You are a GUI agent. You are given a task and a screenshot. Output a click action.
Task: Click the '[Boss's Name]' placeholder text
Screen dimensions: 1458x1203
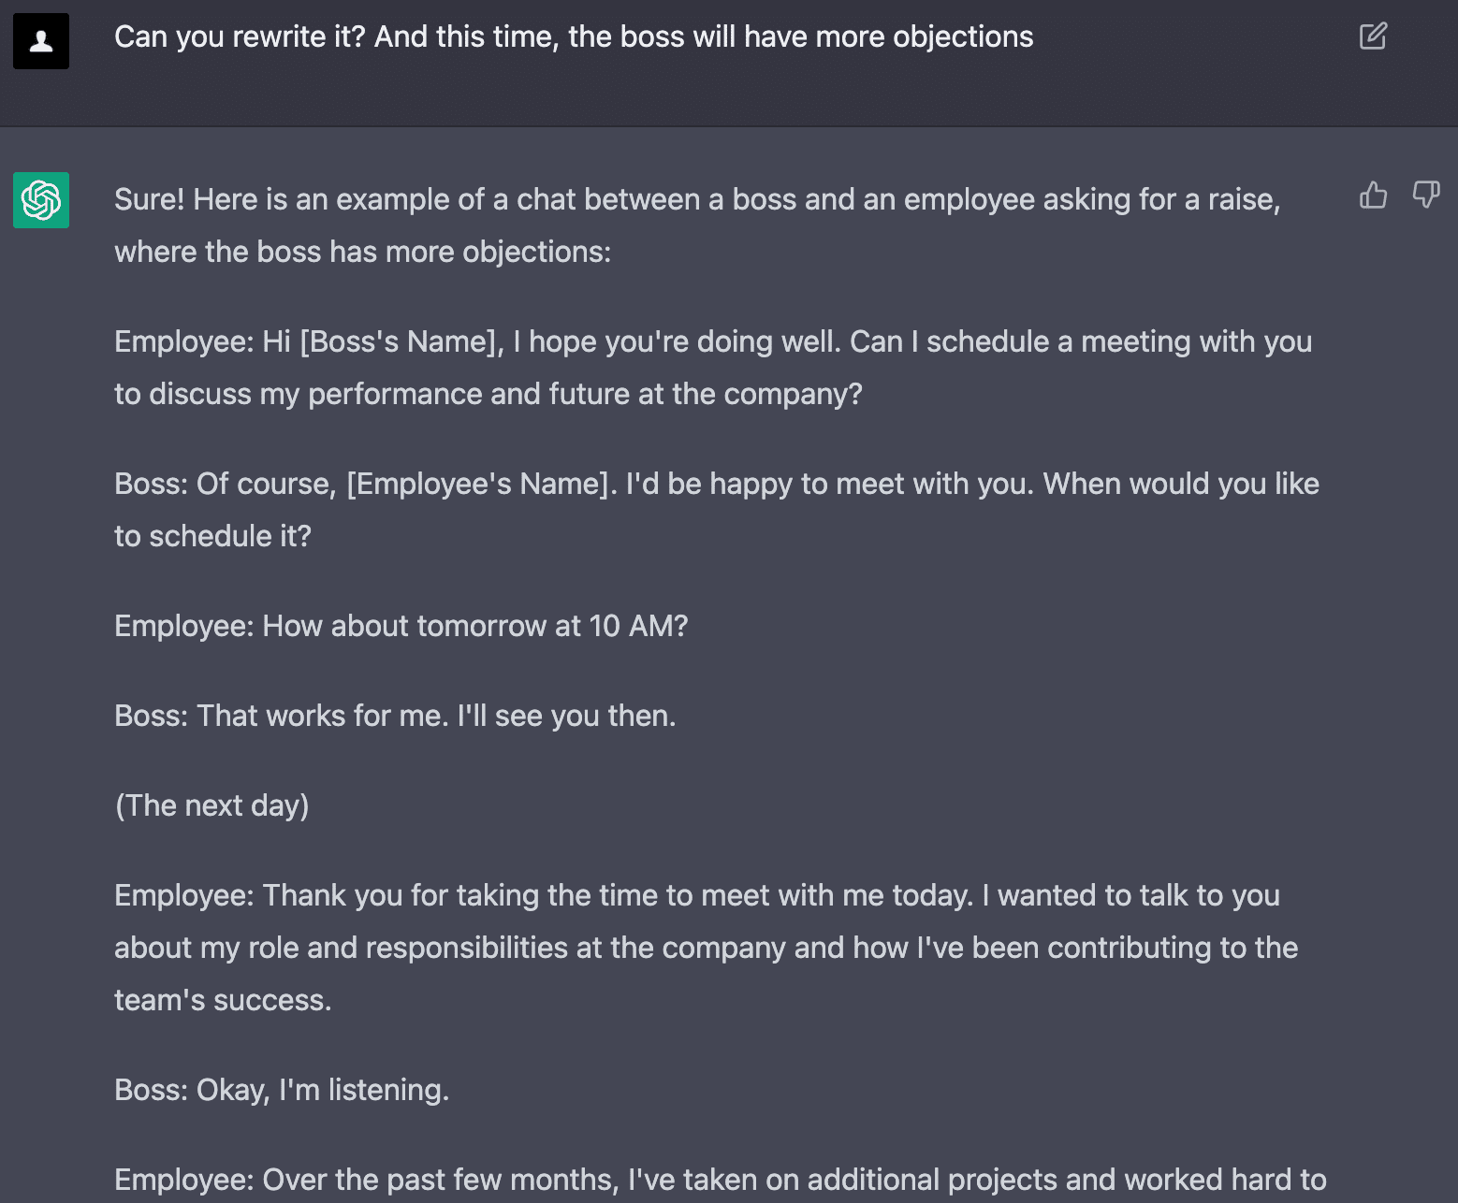pyautogui.click(x=401, y=341)
